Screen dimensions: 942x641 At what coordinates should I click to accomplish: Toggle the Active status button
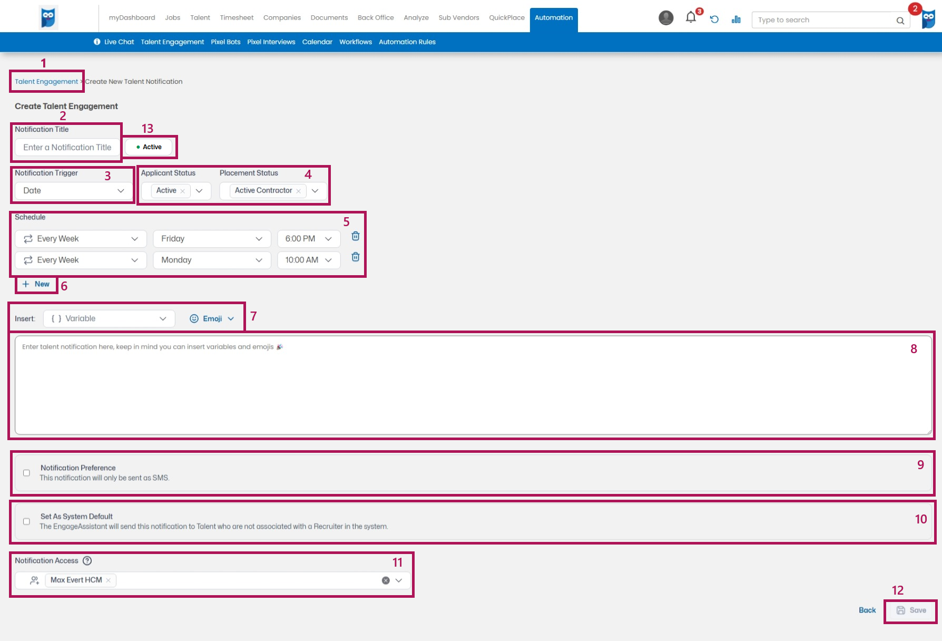point(149,147)
